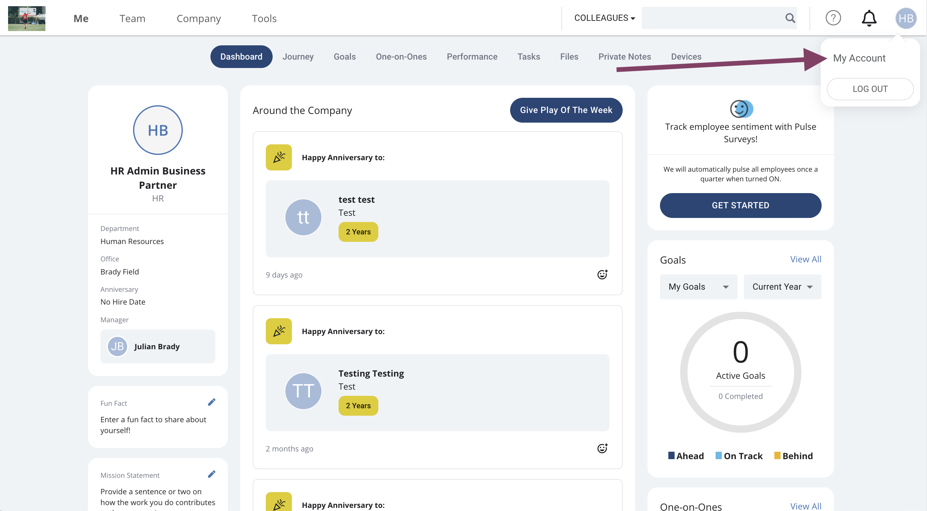Switch to the Files tab
Screen dimensions: 927x511
point(569,57)
